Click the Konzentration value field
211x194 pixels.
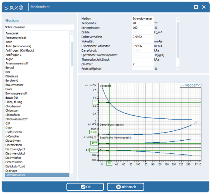tap(143, 28)
